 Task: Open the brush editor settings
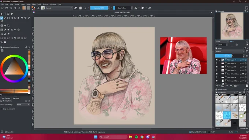pos(38,8)
